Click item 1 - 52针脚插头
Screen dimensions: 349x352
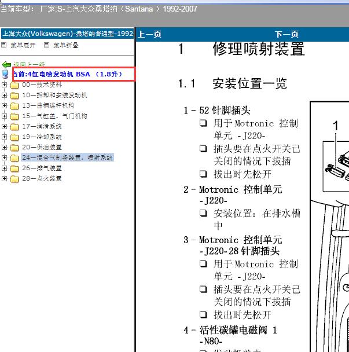point(217,110)
